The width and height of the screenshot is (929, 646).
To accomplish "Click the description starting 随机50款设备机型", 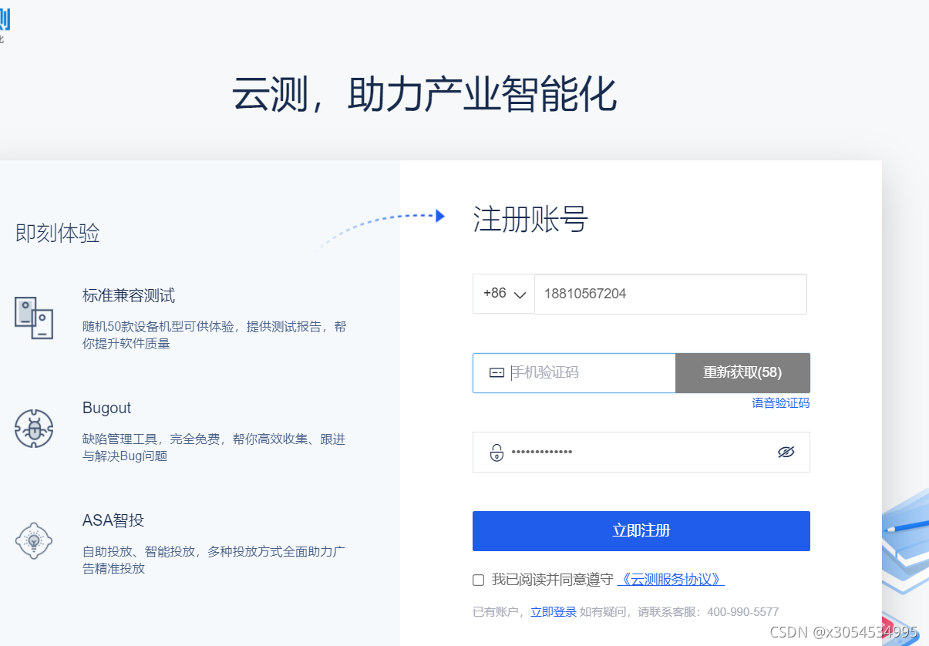I will (x=214, y=335).
